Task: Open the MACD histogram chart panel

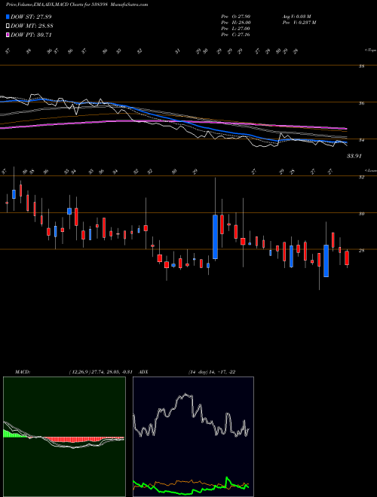Action: point(64,437)
